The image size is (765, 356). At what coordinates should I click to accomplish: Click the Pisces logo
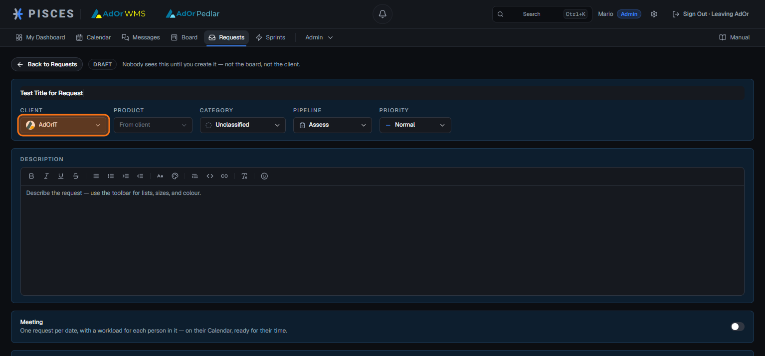pyautogui.click(x=43, y=14)
